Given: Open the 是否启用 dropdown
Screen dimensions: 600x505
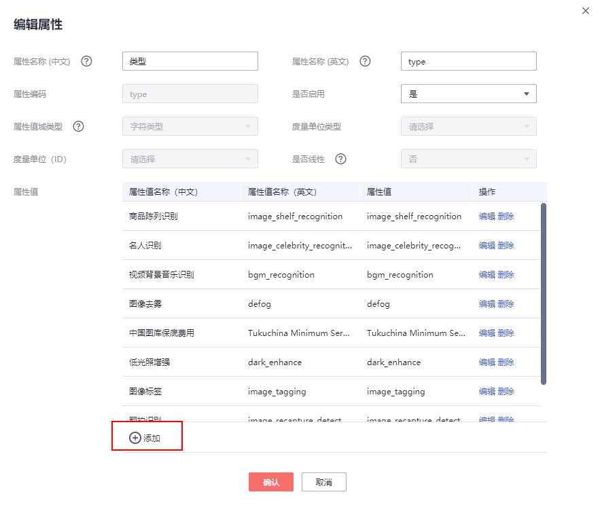Looking at the screenshot, I should 468,94.
